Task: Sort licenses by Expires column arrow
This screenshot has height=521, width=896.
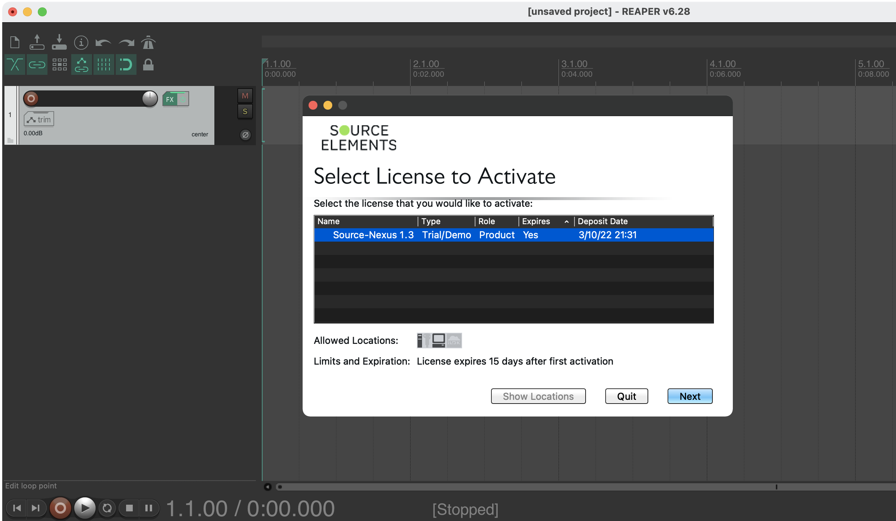Action: 566,222
